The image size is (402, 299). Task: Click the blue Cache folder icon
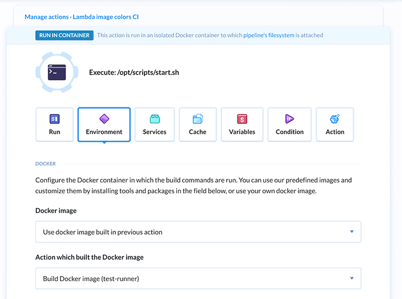click(198, 119)
